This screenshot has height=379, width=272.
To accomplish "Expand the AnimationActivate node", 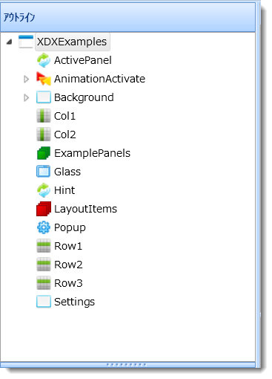I will [26, 79].
